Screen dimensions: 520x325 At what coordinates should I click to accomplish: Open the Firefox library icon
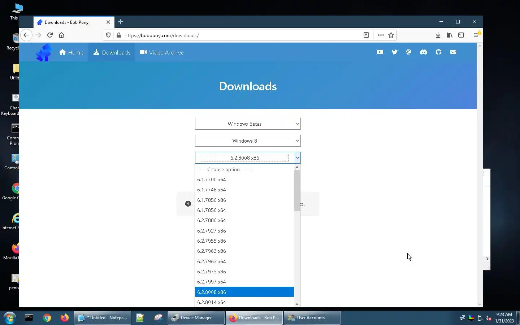[x=450, y=35]
